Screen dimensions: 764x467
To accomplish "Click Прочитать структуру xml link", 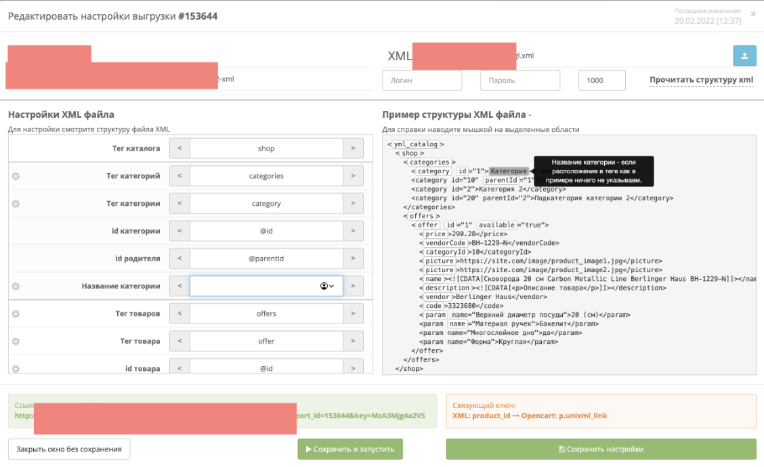I will [701, 80].
